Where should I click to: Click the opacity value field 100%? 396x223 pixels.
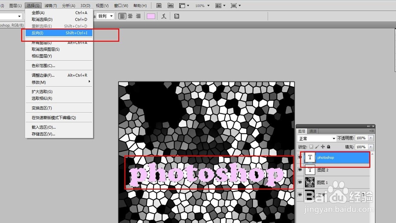362,138
